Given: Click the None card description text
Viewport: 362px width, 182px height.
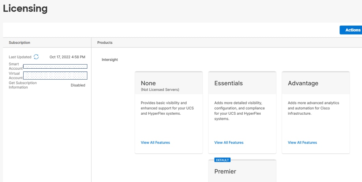Looking at the screenshot, I should click(x=167, y=108).
